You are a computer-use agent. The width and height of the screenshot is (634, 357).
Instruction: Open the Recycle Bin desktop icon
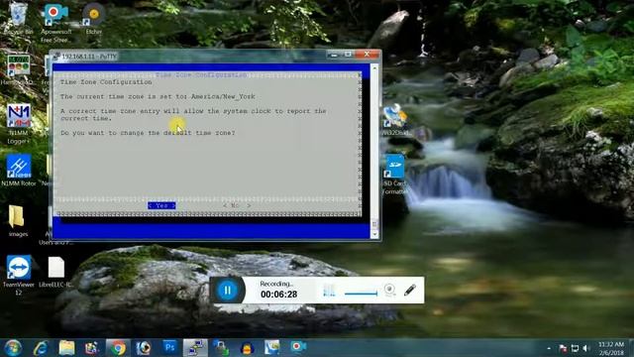(18, 19)
